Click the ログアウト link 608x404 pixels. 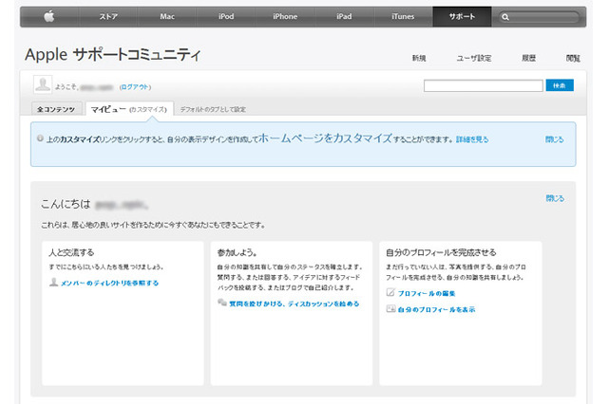point(135,87)
